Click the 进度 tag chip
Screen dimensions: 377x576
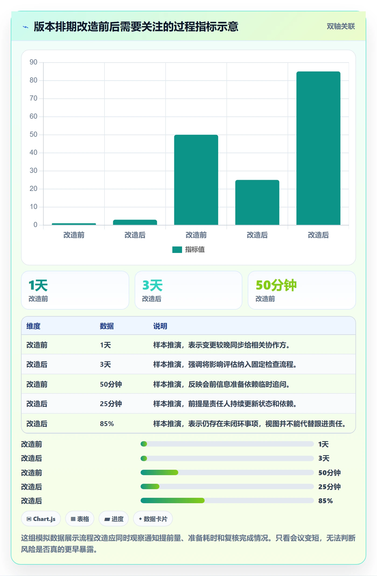click(x=114, y=519)
